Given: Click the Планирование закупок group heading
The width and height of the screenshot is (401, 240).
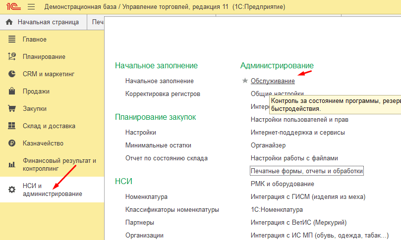Looking at the screenshot, I should [x=156, y=117].
